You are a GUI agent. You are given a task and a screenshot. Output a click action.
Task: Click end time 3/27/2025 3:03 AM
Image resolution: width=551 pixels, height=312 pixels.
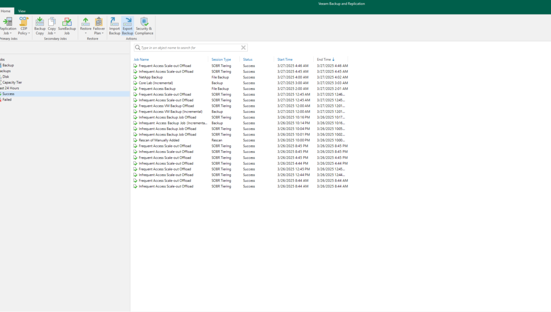[332, 83]
